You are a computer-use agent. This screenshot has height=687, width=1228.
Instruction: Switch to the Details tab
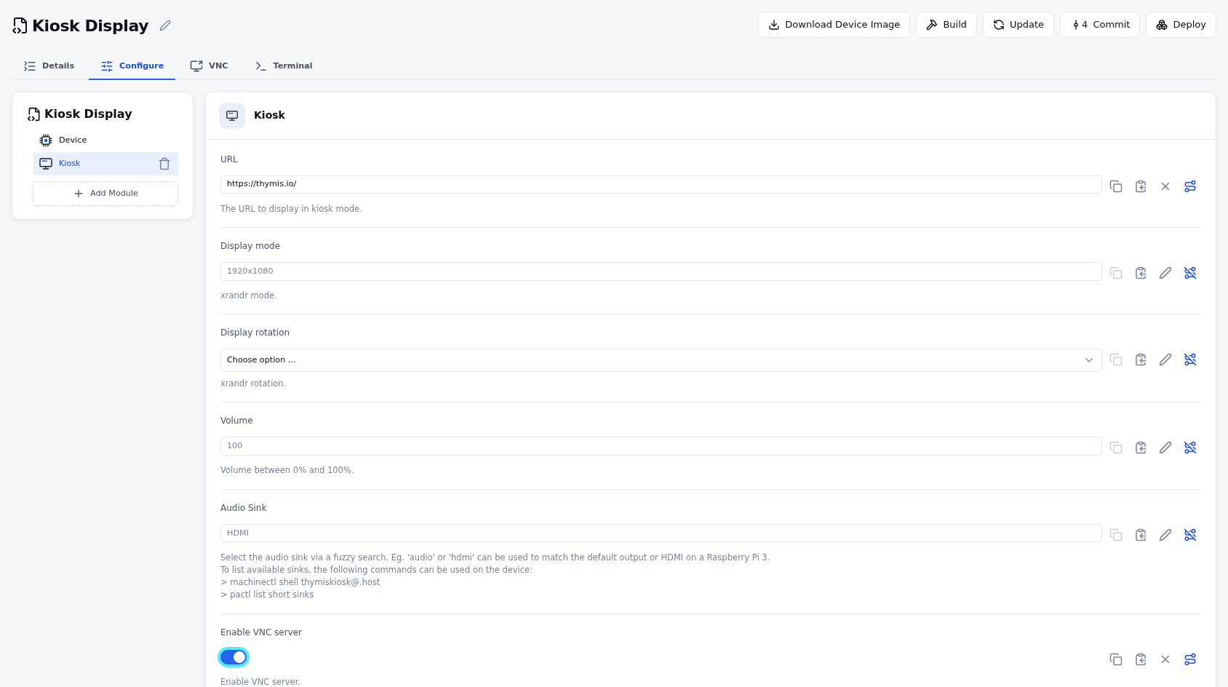49,65
